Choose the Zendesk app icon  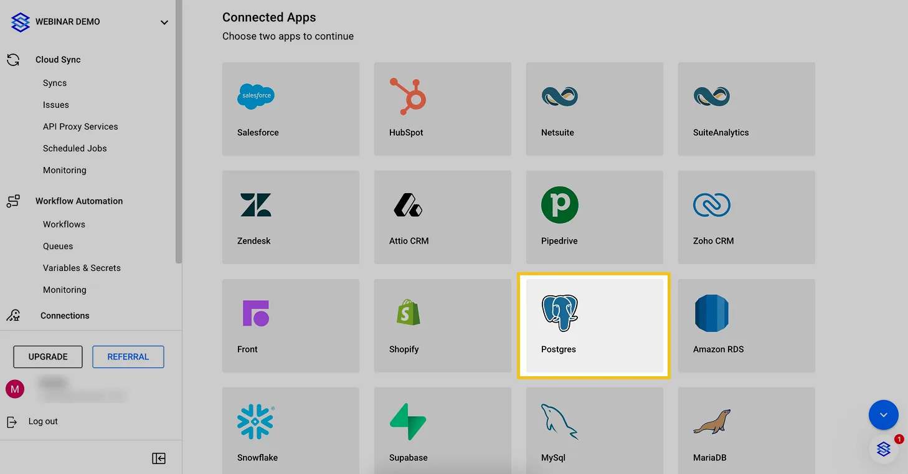coord(256,204)
